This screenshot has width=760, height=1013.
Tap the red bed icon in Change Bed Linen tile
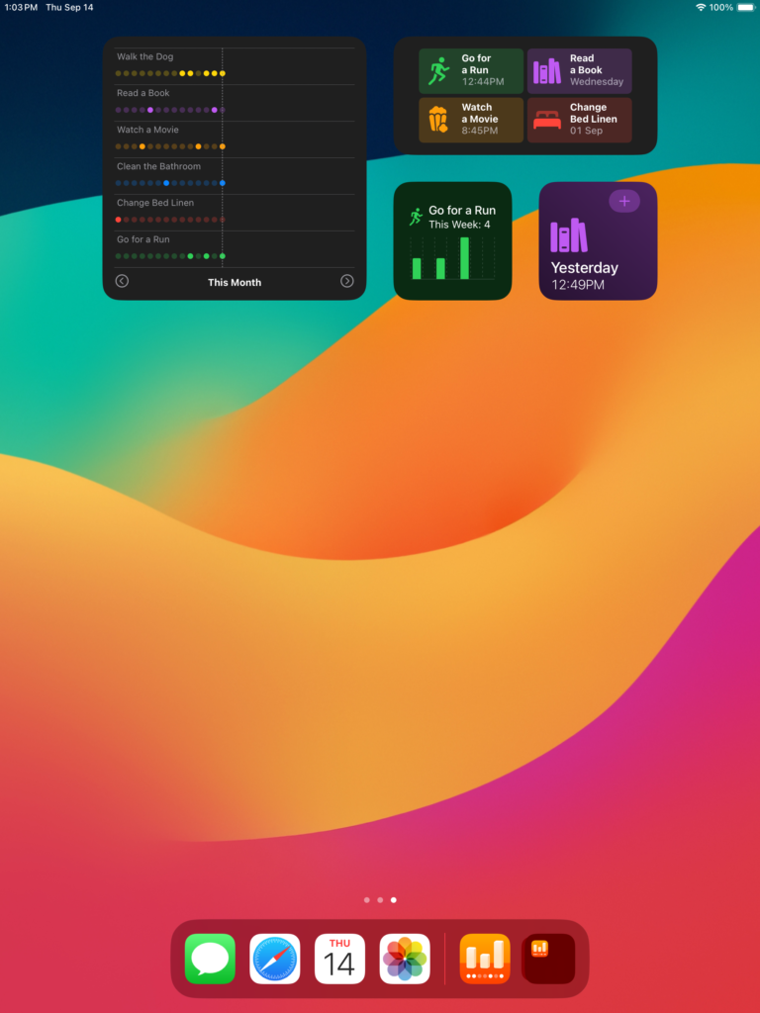coord(546,120)
